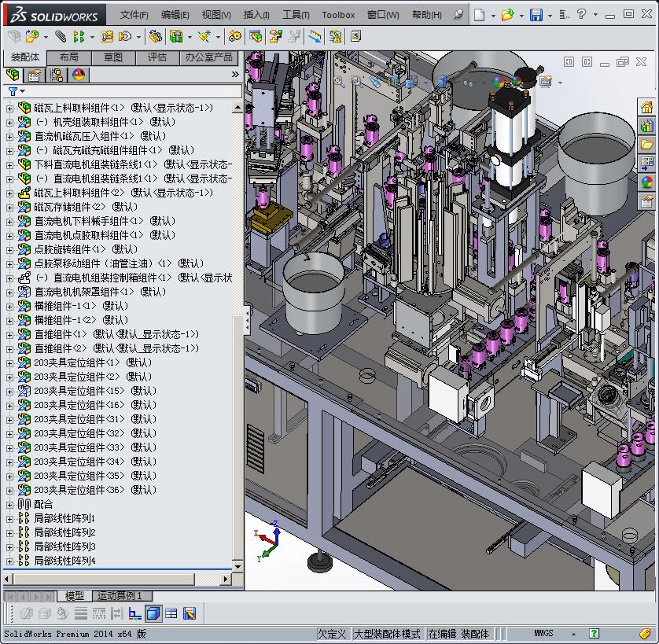Click the Exploded View icon
Screen dimensions: 659x644
tap(276, 37)
